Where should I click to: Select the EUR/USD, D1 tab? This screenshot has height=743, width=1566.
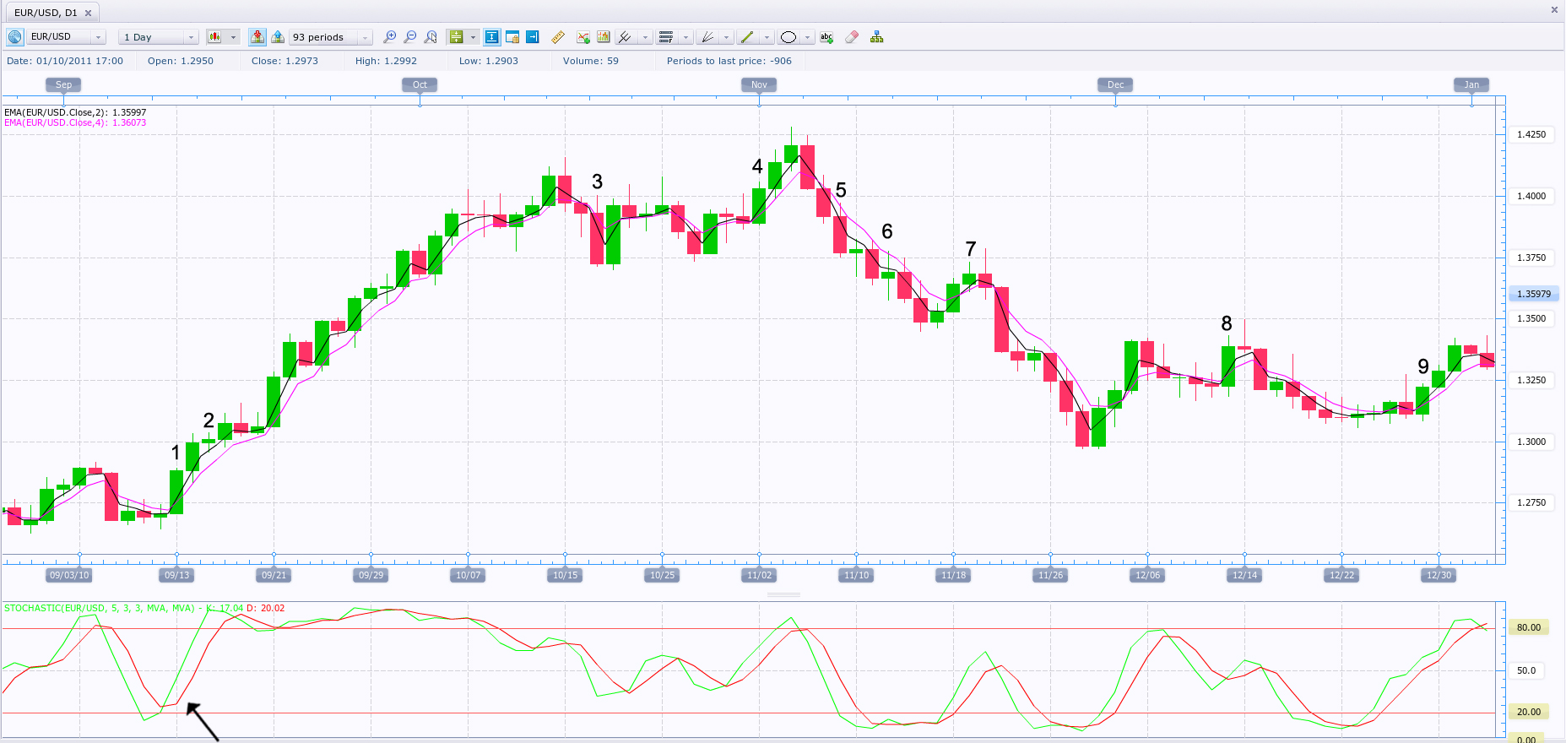tap(46, 13)
